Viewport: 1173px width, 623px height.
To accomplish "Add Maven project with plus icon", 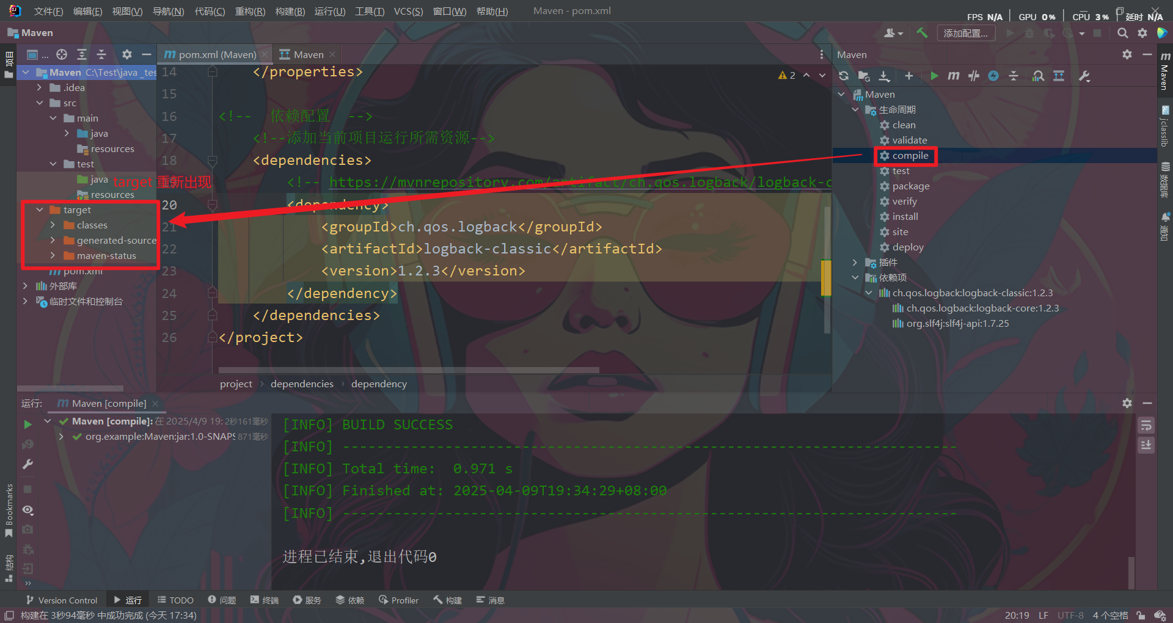I will pyautogui.click(x=909, y=76).
